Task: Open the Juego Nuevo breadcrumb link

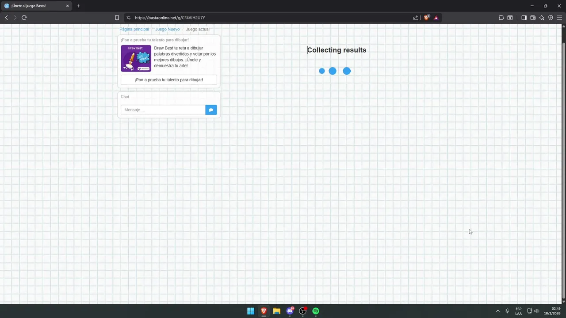Action: click(167, 29)
